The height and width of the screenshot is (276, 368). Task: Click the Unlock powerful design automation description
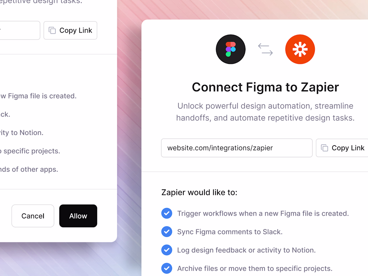click(x=265, y=112)
